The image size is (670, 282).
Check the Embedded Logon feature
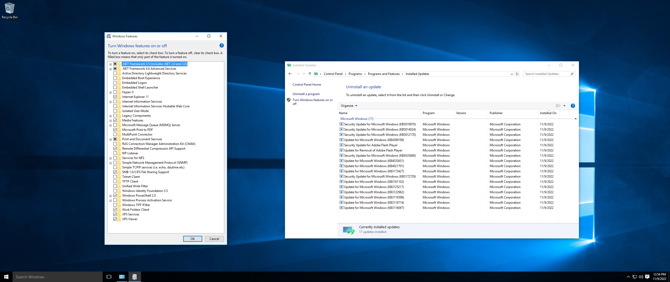pos(115,83)
